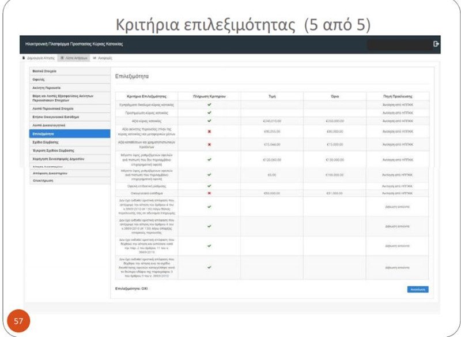Click the Πλήρωση Κριτηρίου column header
The width and height of the screenshot is (461, 337).
[x=209, y=96]
